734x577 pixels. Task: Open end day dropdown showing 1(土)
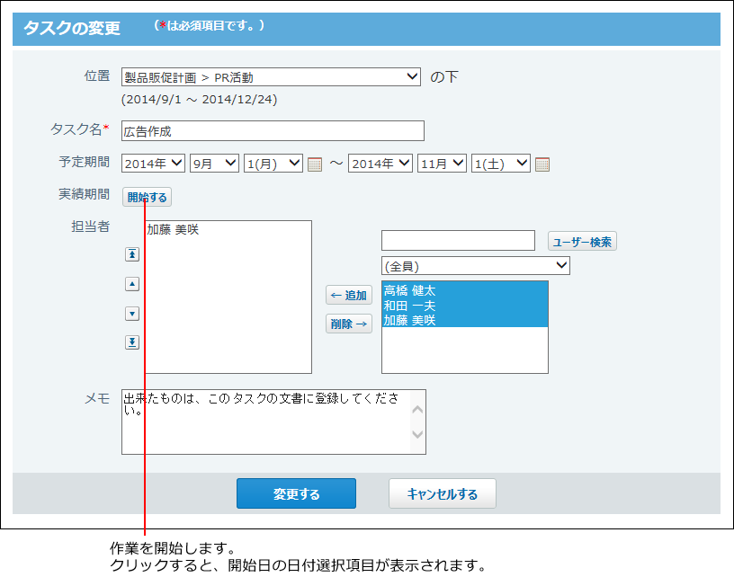501,164
